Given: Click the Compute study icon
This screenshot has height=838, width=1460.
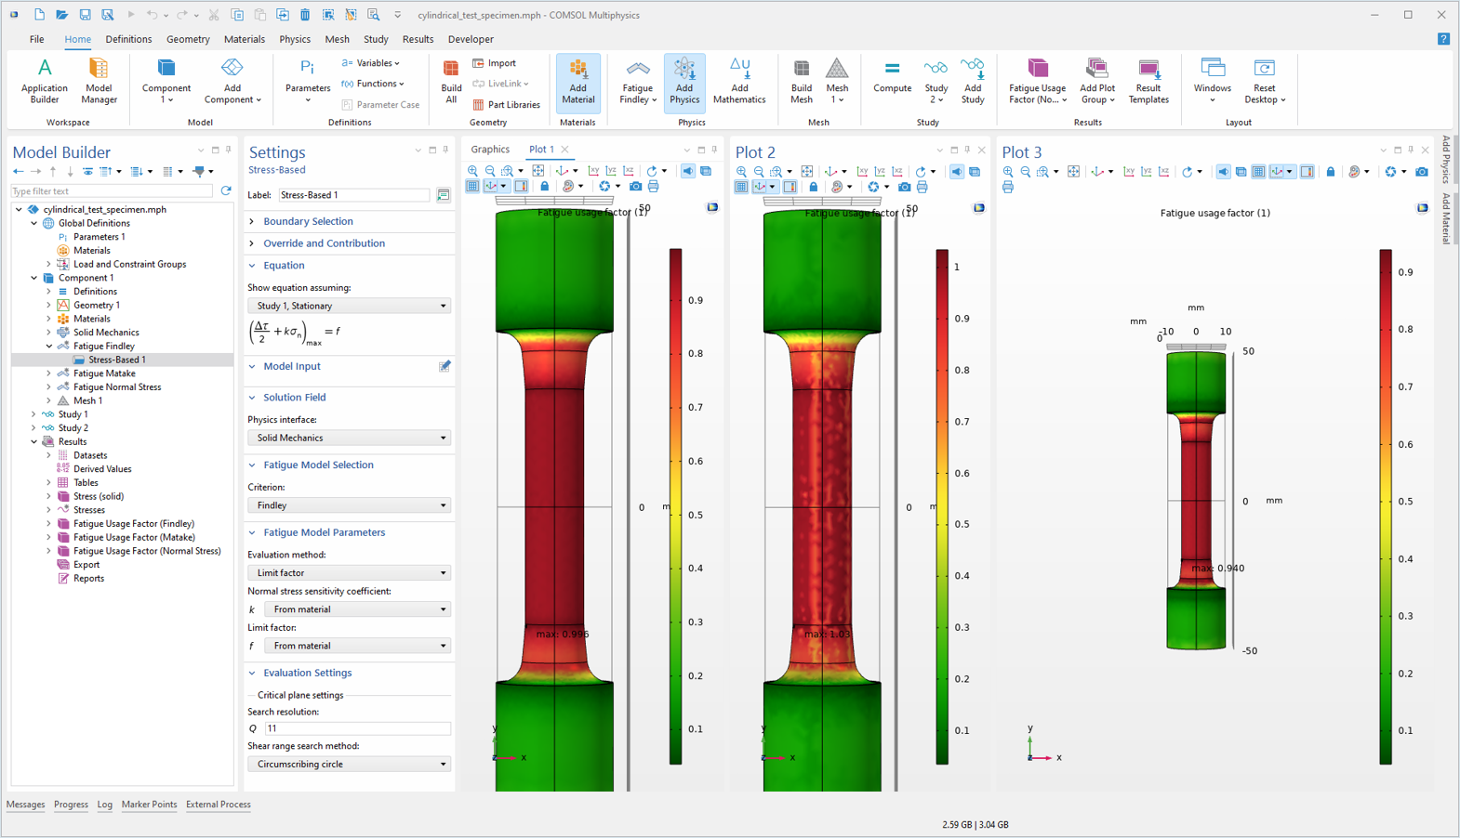Looking at the screenshot, I should (892, 76).
